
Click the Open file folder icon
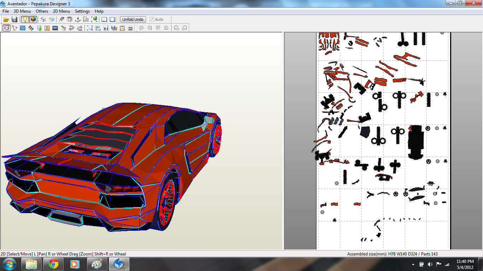point(6,19)
